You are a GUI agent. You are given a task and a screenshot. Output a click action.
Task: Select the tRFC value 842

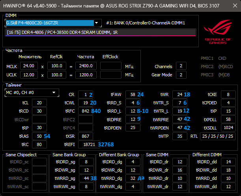coord(86,111)
